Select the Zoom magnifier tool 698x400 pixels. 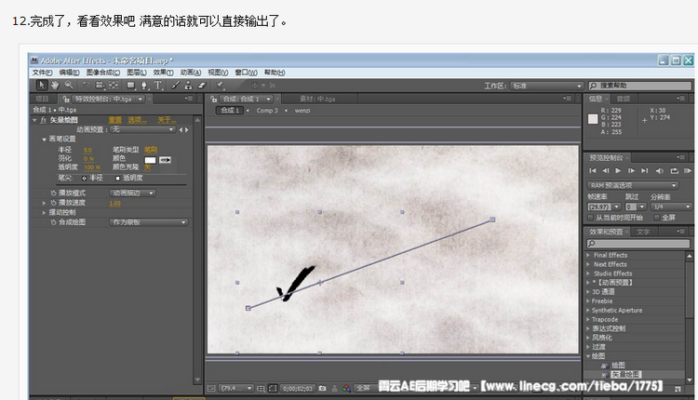coord(69,85)
